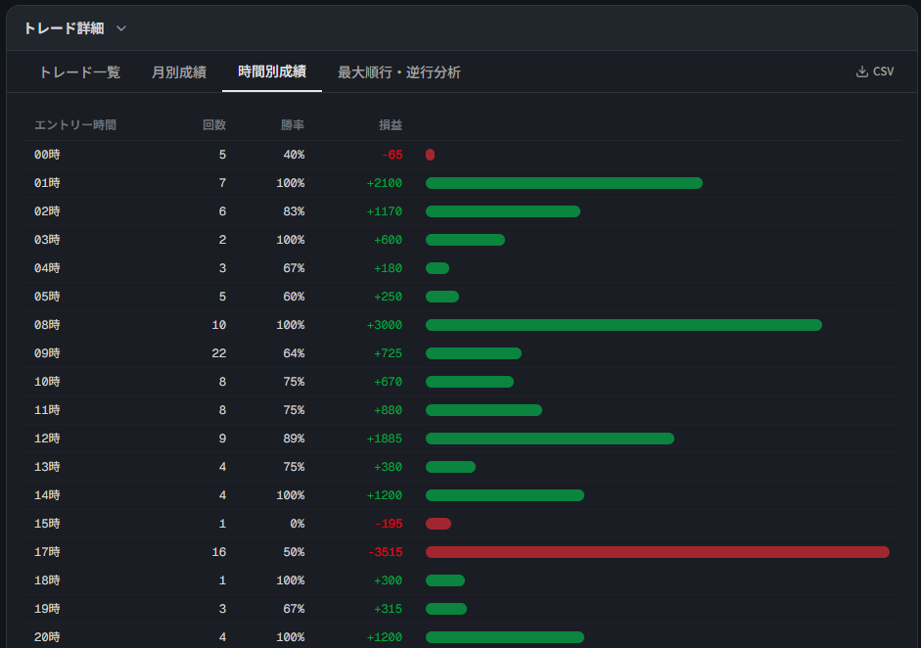Click the +1200 value in the 20時 row
The image size is (921, 648).
coord(384,637)
